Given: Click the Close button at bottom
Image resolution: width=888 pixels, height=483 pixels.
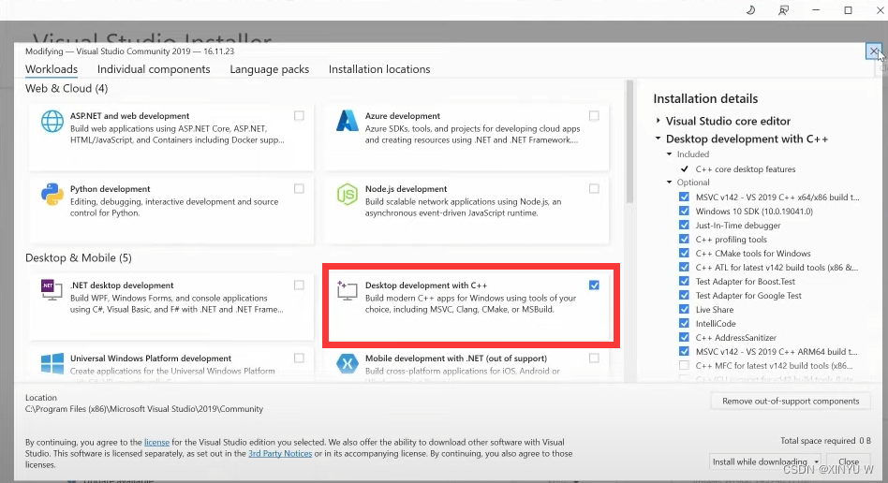Looking at the screenshot, I should coord(849,462).
